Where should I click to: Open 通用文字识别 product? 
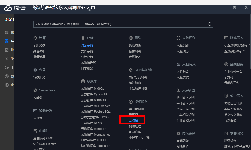(185, 98)
